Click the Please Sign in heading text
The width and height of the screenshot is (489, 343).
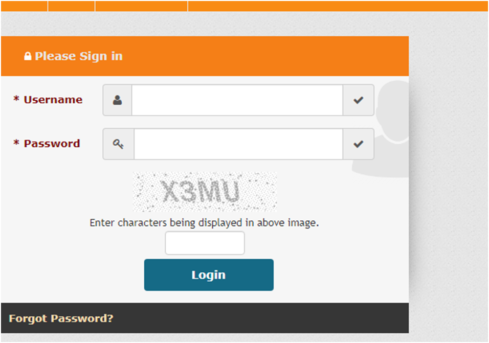pos(79,56)
